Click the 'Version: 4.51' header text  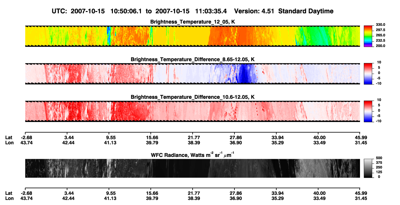tap(254, 11)
